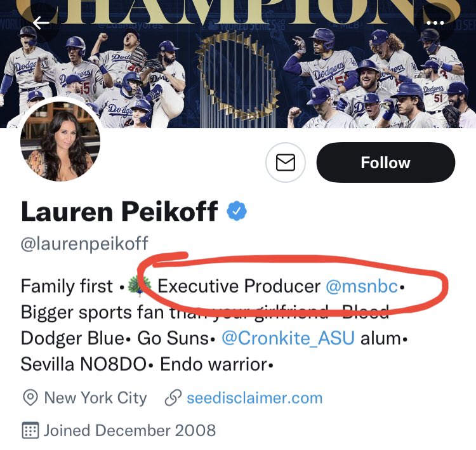Tap the back arrow
Viewport: 476px width, 450px height.
pyautogui.click(x=41, y=23)
